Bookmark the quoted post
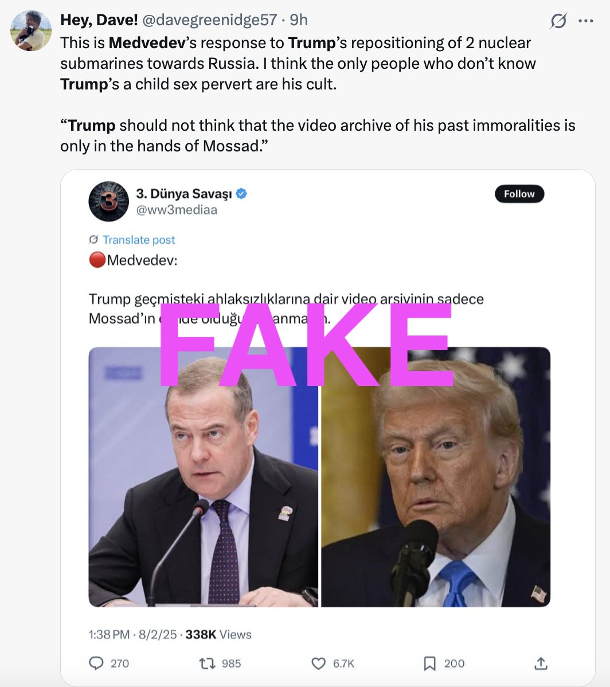Image resolution: width=610 pixels, height=687 pixels. click(x=429, y=663)
